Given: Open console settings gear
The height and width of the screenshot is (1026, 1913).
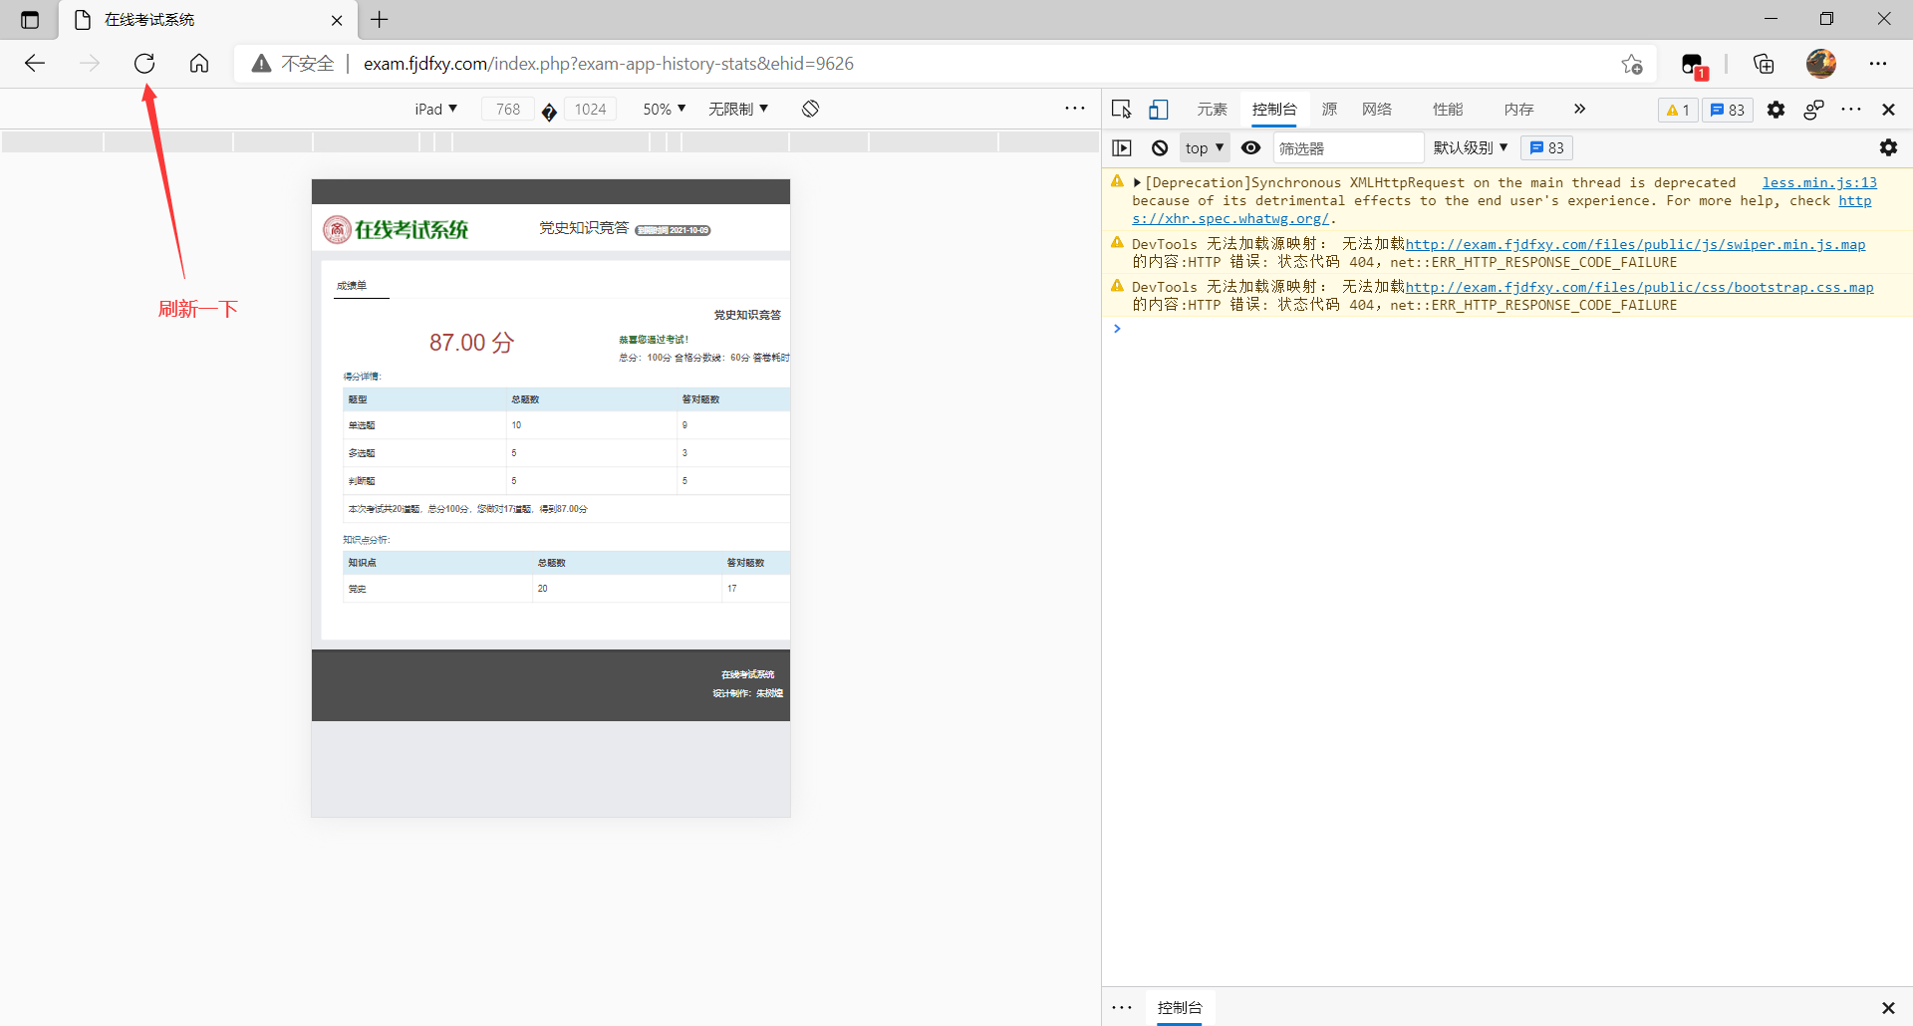Looking at the screenshot, I should click(1888, 147).
